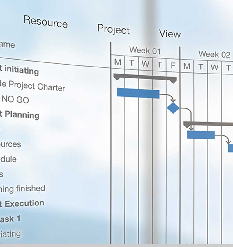Select the NO GO milestone row
The width and height of the screenshot is (233, 247).
point(15,99)
